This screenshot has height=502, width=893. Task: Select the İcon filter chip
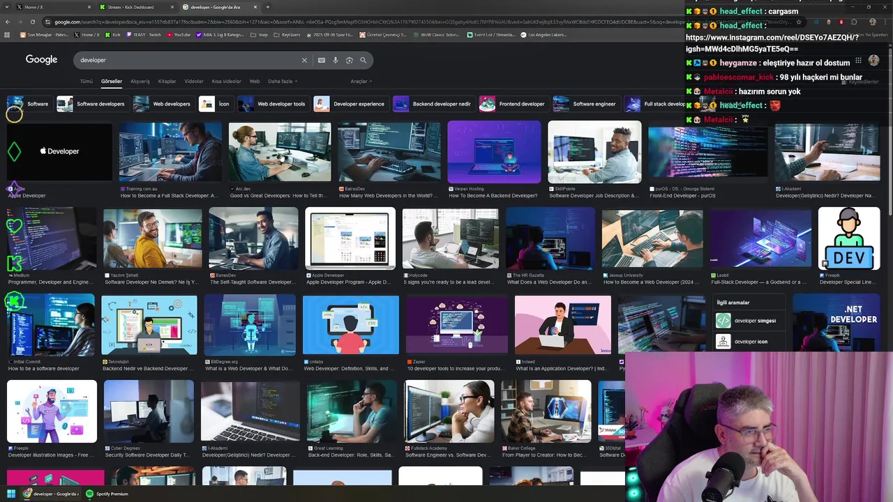216,104
